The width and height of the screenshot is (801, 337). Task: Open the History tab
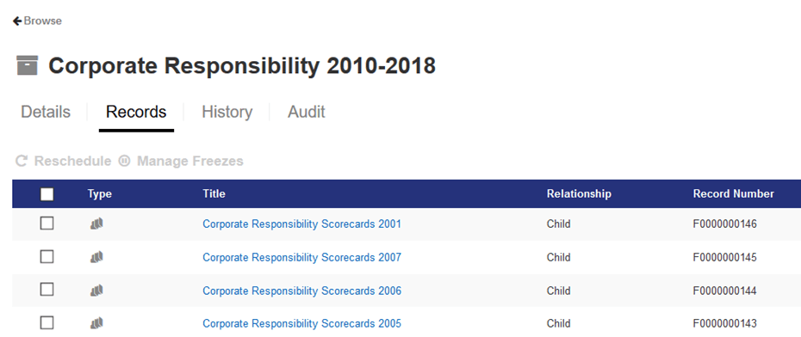(227, 112)
